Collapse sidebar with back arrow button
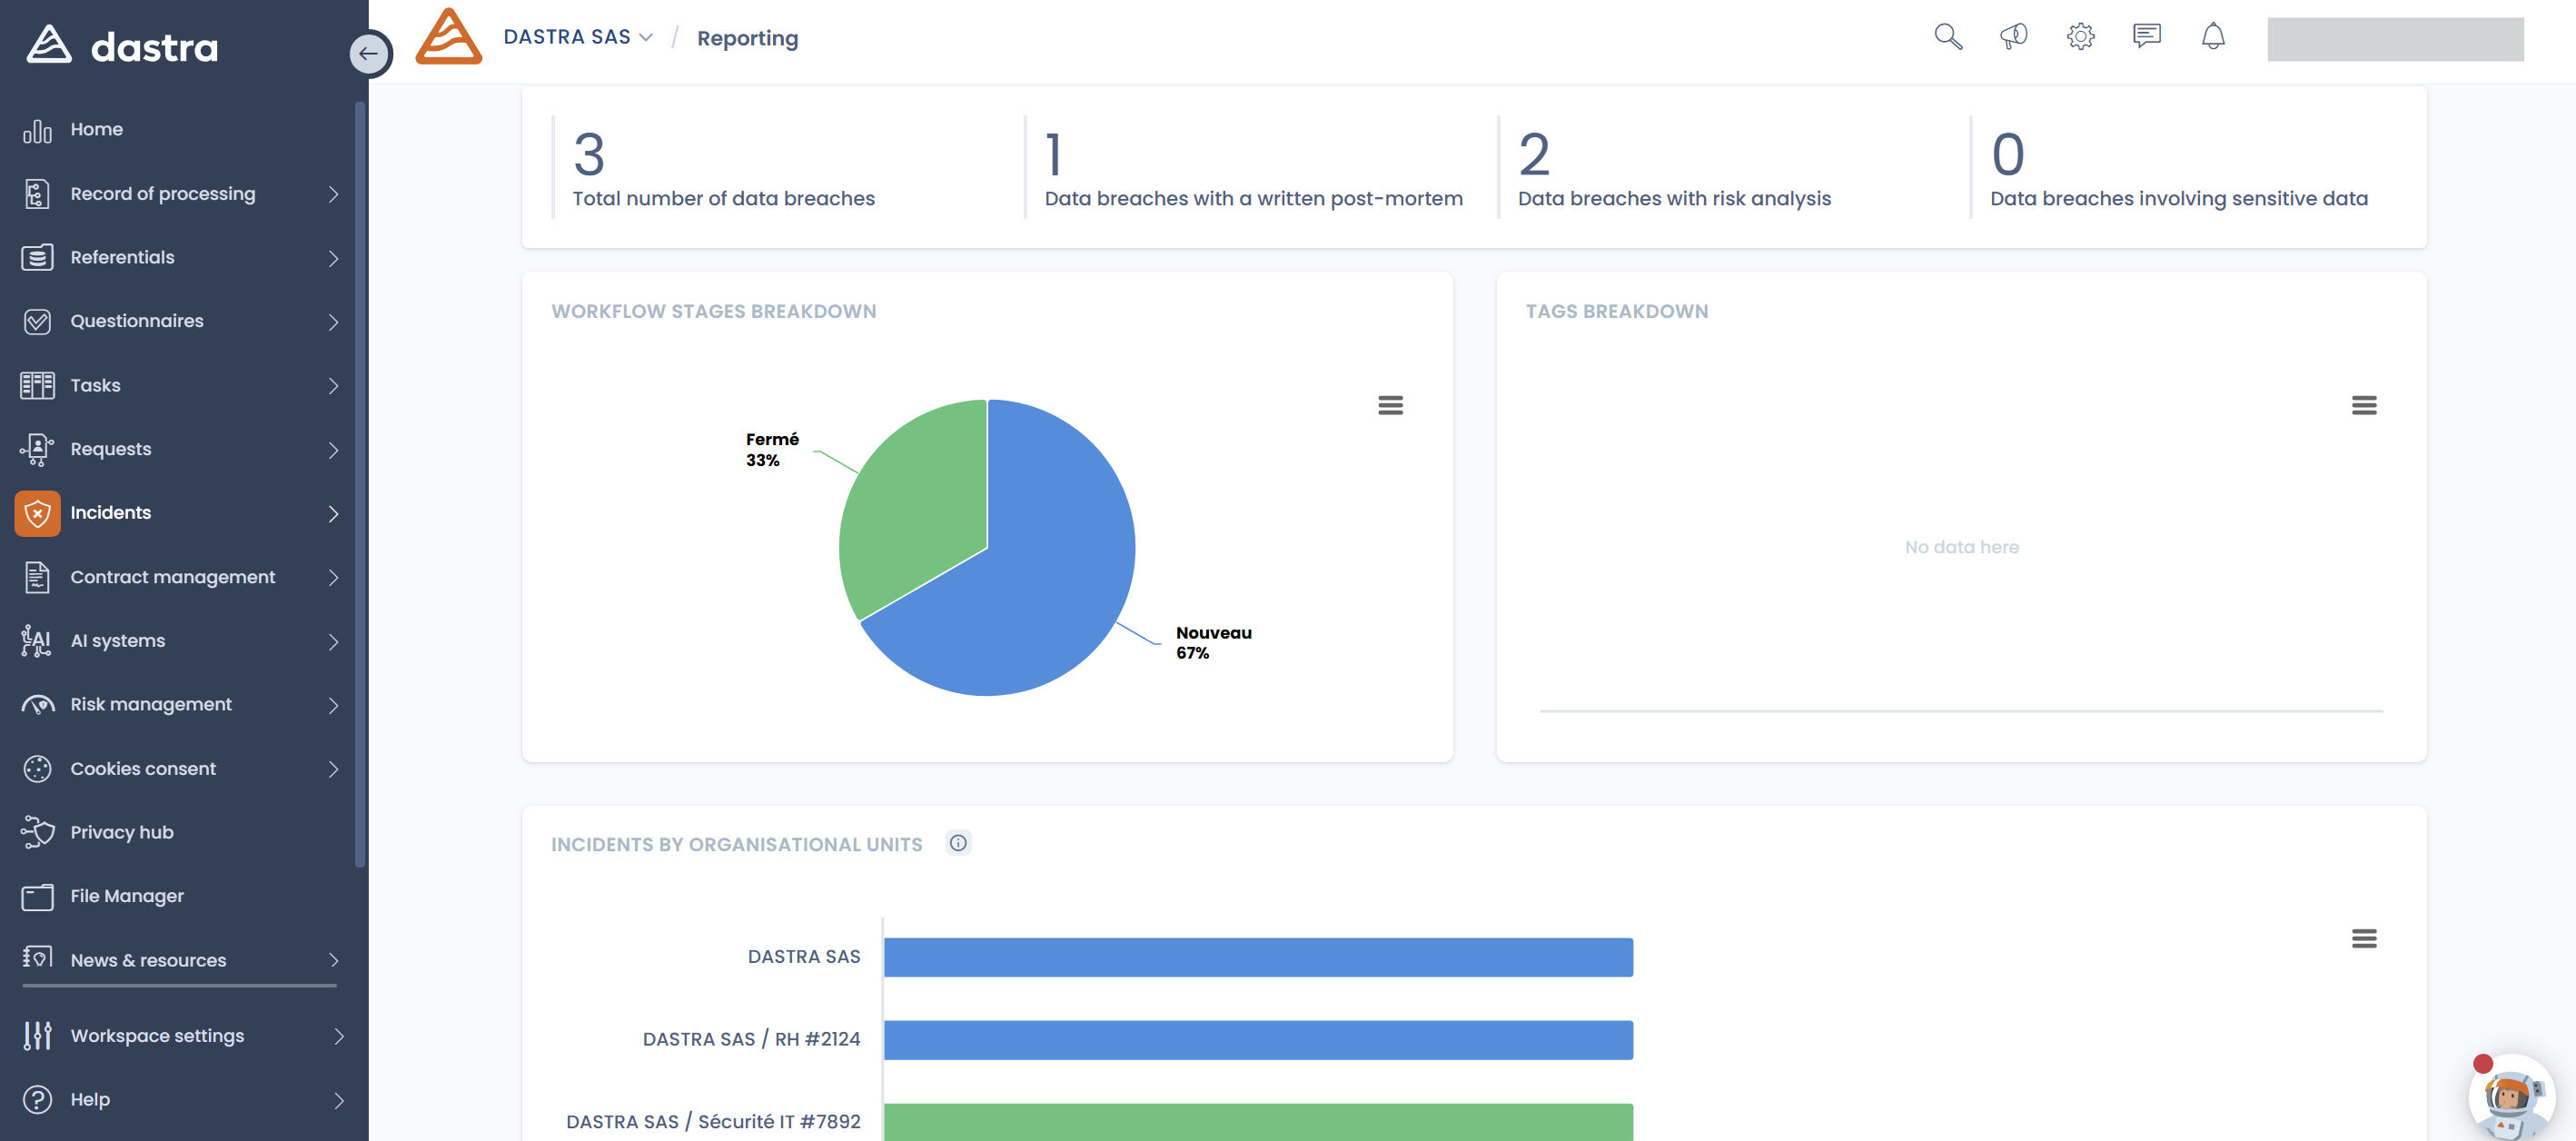Screen dimensions: 2576x1141 [369, 53]
